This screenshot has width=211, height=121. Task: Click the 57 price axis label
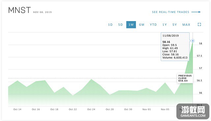point(200,68)
